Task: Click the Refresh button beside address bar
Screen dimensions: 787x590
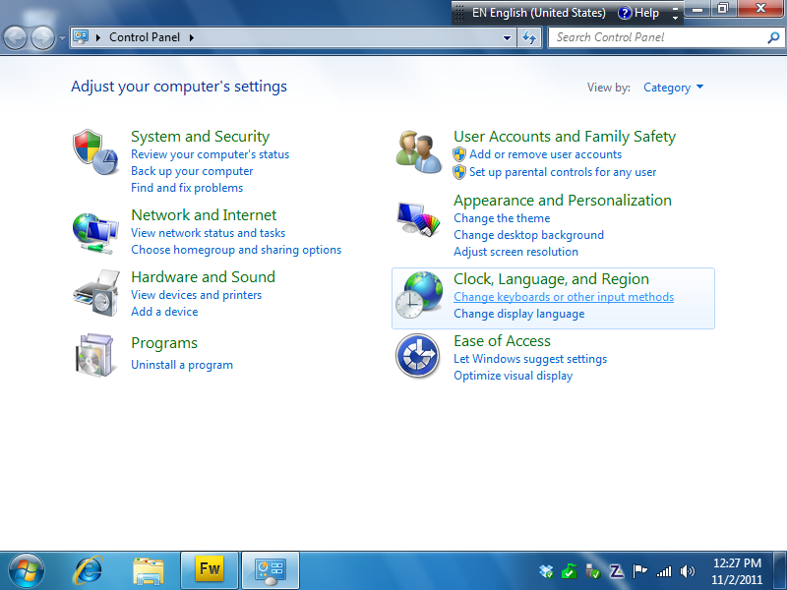Action: [529, 37]
